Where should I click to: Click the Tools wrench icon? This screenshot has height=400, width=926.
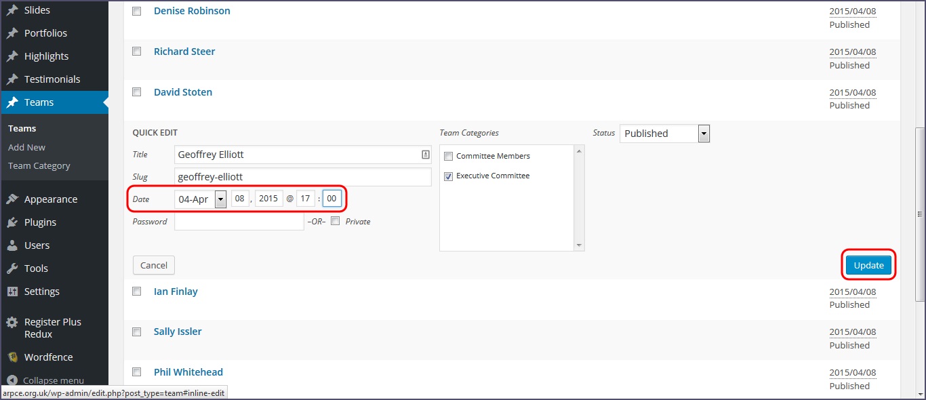(12, 268)
